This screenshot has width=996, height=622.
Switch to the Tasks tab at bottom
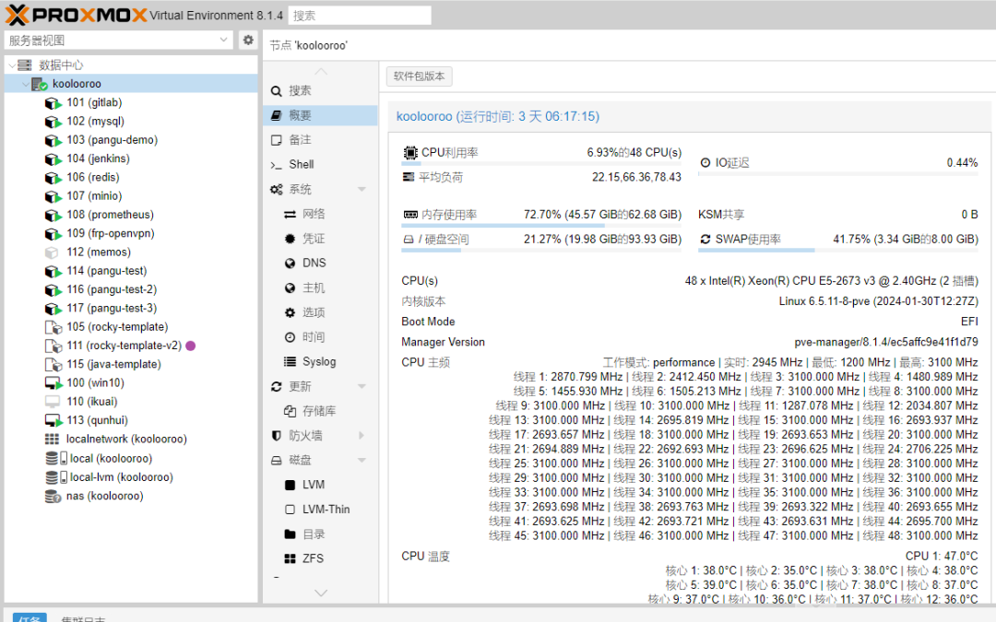(x=30, y=617)
